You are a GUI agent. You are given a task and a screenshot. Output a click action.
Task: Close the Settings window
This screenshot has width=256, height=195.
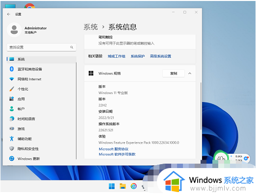click(196, 12)
